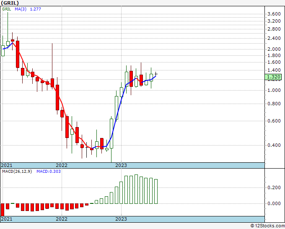Click the 1.800 price axis label
This screenshot has width=285, height=229.
click(x=274, y=55)
